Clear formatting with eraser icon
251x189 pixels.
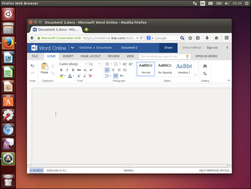pyautogui.click(x=90, y=76)
